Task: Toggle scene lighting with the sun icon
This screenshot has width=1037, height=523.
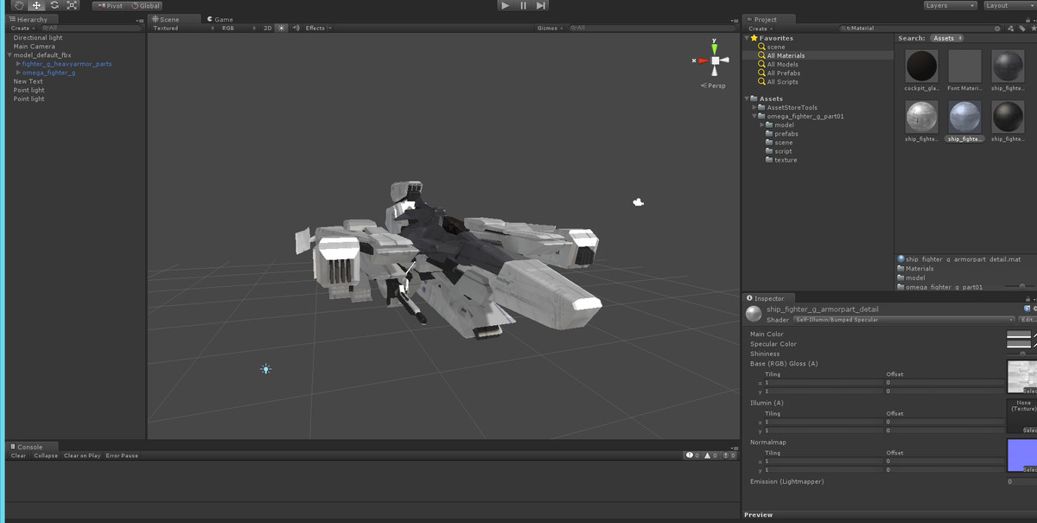Action: point(281,27)
